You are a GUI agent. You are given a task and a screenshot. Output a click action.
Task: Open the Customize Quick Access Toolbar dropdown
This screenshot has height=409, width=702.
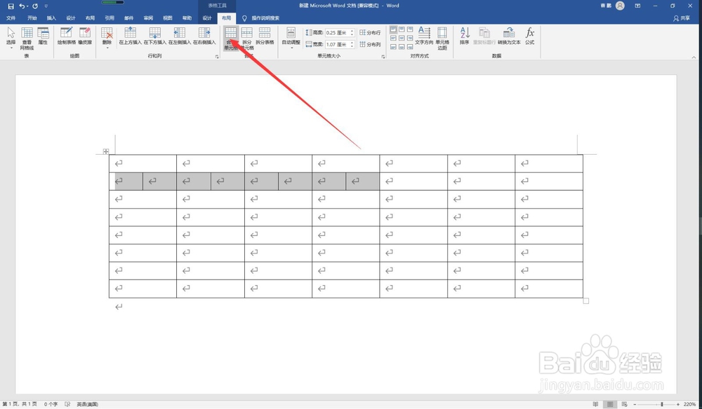coord(46,6)
